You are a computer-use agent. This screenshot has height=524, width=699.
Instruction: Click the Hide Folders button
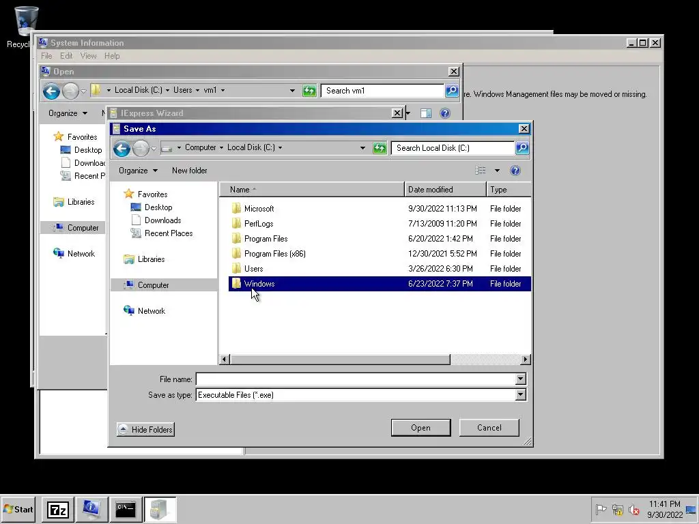pos(145,430)
